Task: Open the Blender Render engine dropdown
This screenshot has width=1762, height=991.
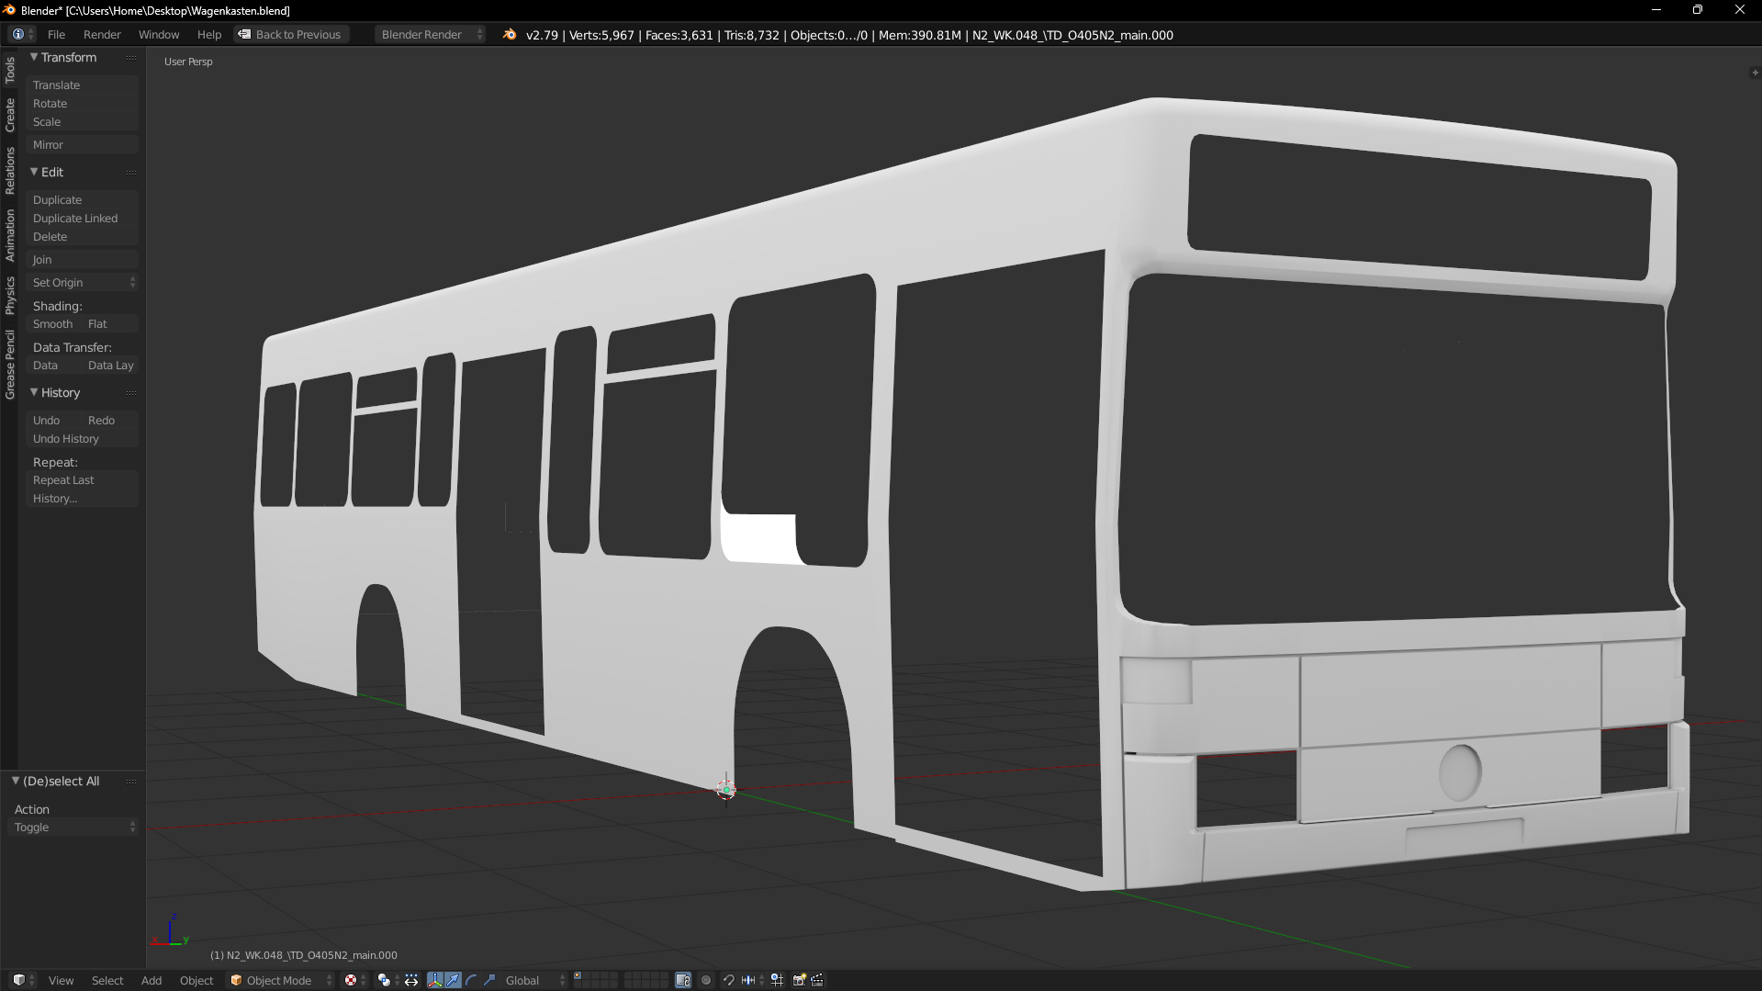Action: click(429, 35)
